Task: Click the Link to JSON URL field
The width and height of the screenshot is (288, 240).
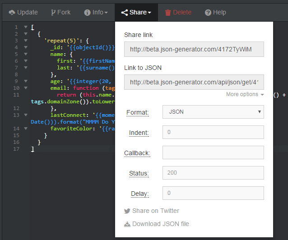Action: point(194,82)
